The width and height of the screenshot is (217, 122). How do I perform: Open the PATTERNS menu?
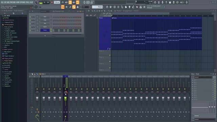(13, 2)
